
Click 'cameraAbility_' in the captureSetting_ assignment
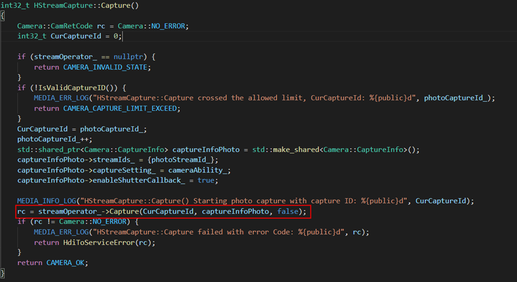[197, 170]
